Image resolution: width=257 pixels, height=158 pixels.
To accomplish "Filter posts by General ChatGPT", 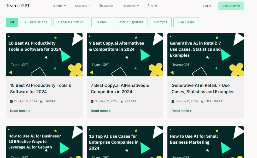I will pos(71,22).
